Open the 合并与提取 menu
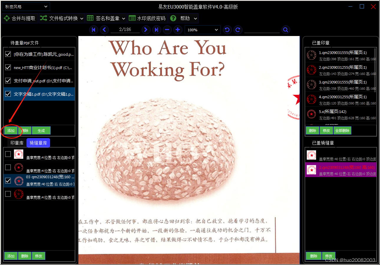Screen dimensions: 380x265 pyautogui.click(x=20, y=18)
